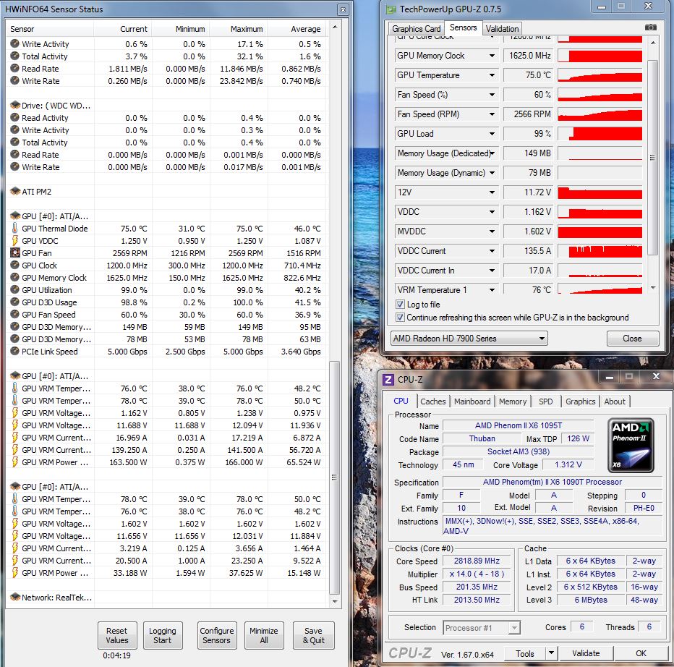
Task: Click the GPU Thermal Diode thermometer icon
Action: point(14,229)
